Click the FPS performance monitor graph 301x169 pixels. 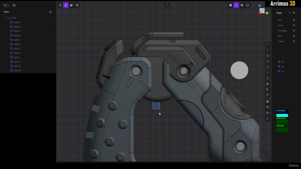282,114
